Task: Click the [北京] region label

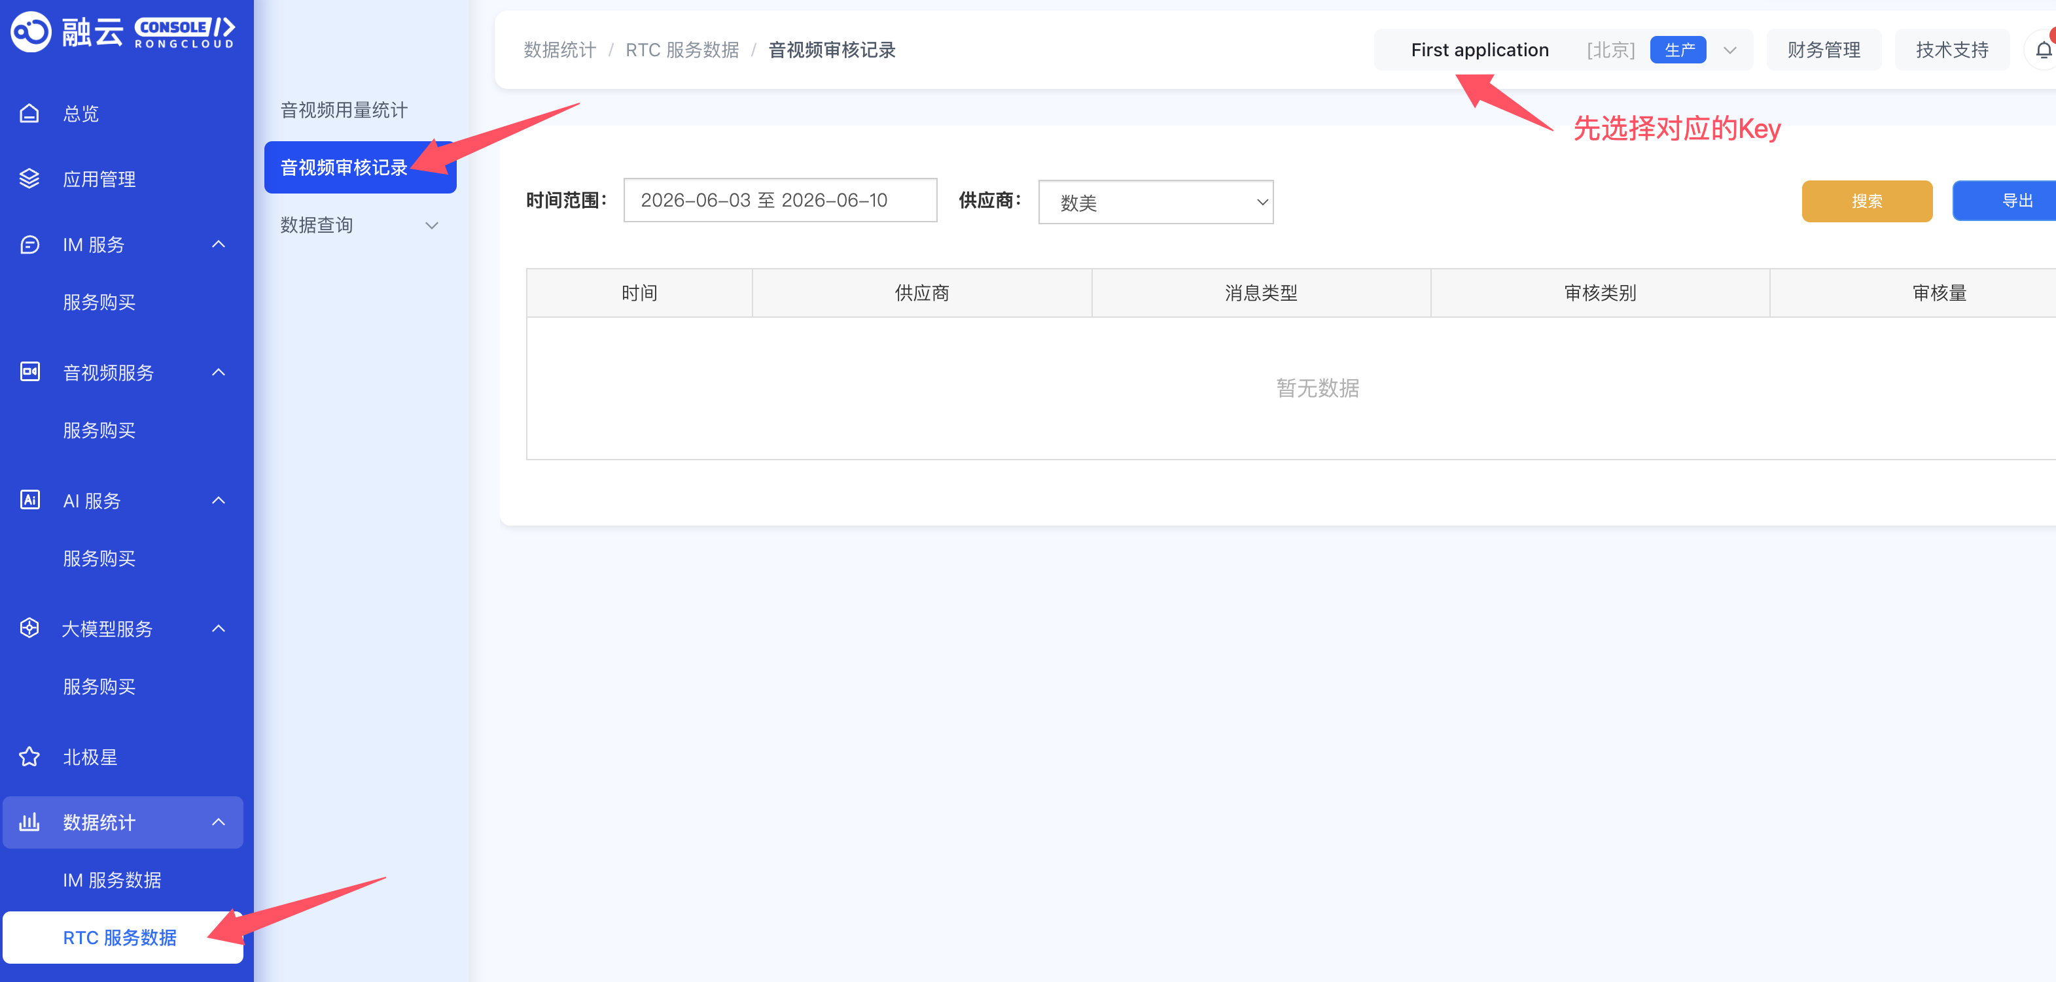Action: (1610, 50)
